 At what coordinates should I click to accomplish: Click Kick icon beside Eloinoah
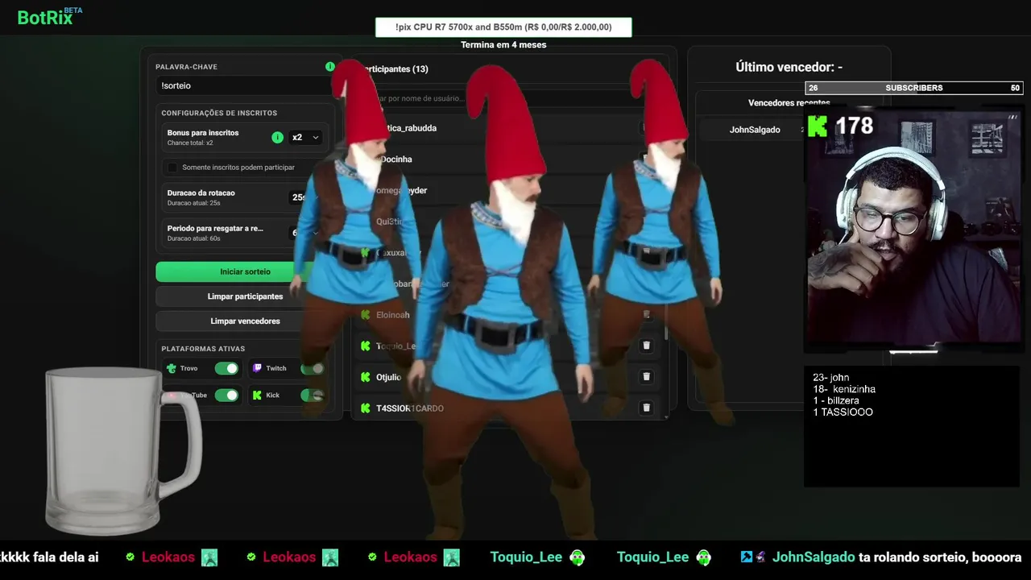click(366, 315)
